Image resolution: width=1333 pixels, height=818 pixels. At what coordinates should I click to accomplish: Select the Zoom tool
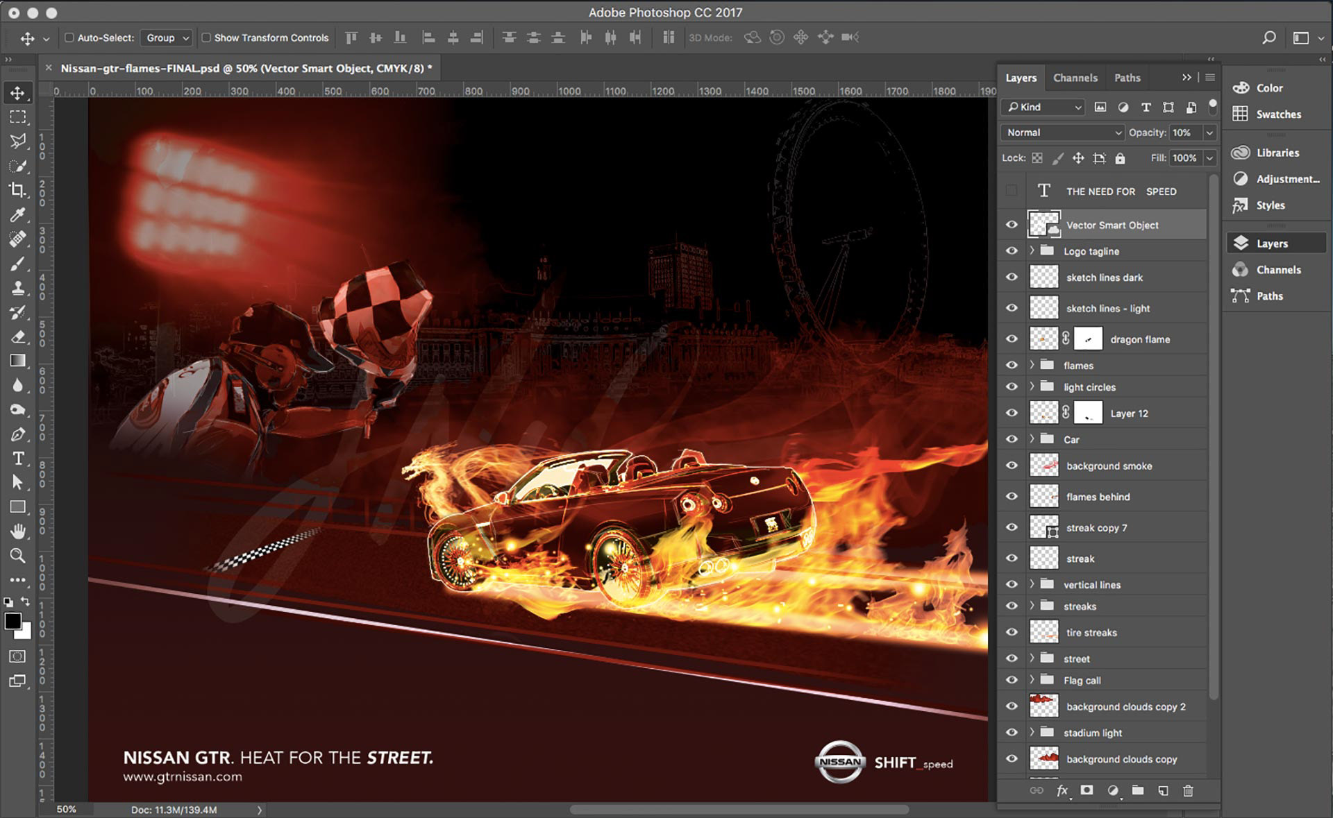coord(17,556)
